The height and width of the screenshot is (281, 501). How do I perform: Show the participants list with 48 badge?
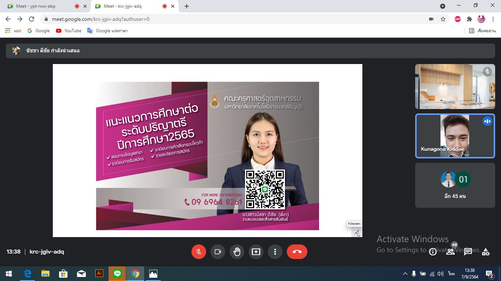point(450,252)
